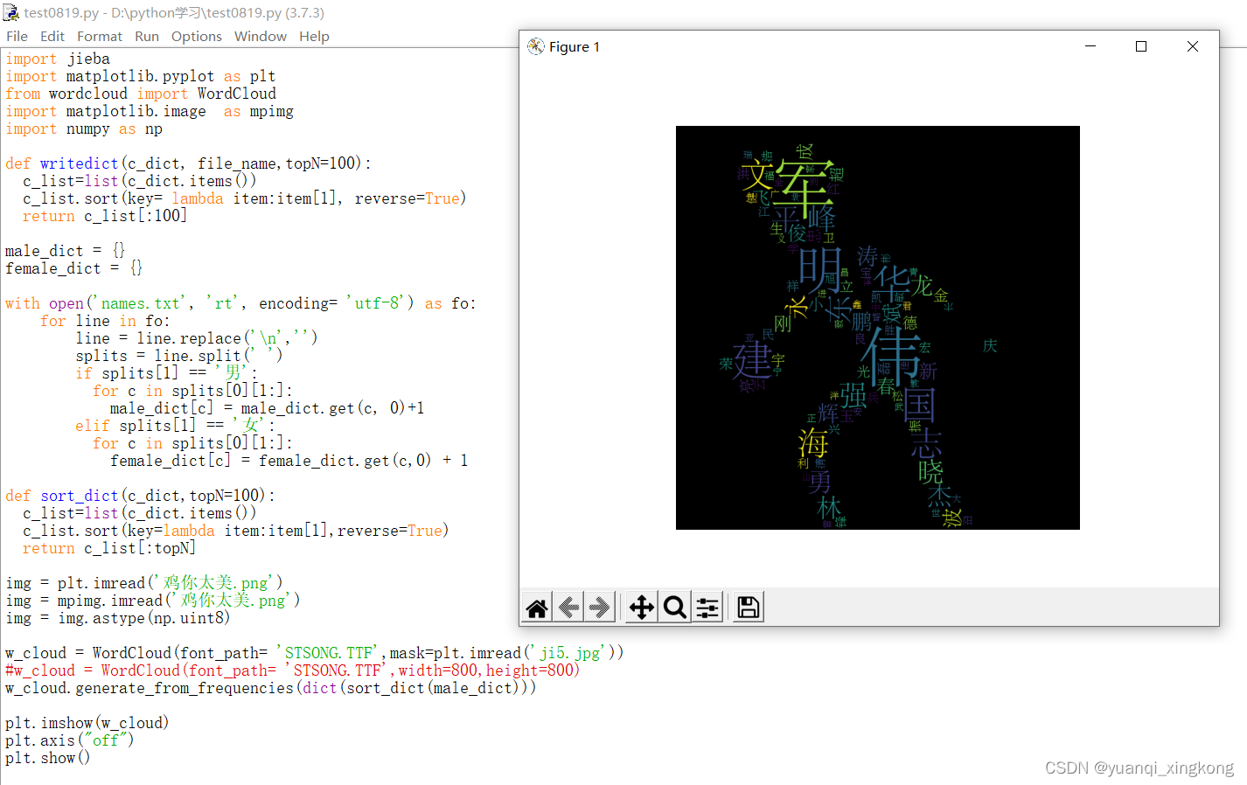This screenshot has height=785, width=1247.
Task: Click commented '#w_cloud' red code line
Action: 293,670
